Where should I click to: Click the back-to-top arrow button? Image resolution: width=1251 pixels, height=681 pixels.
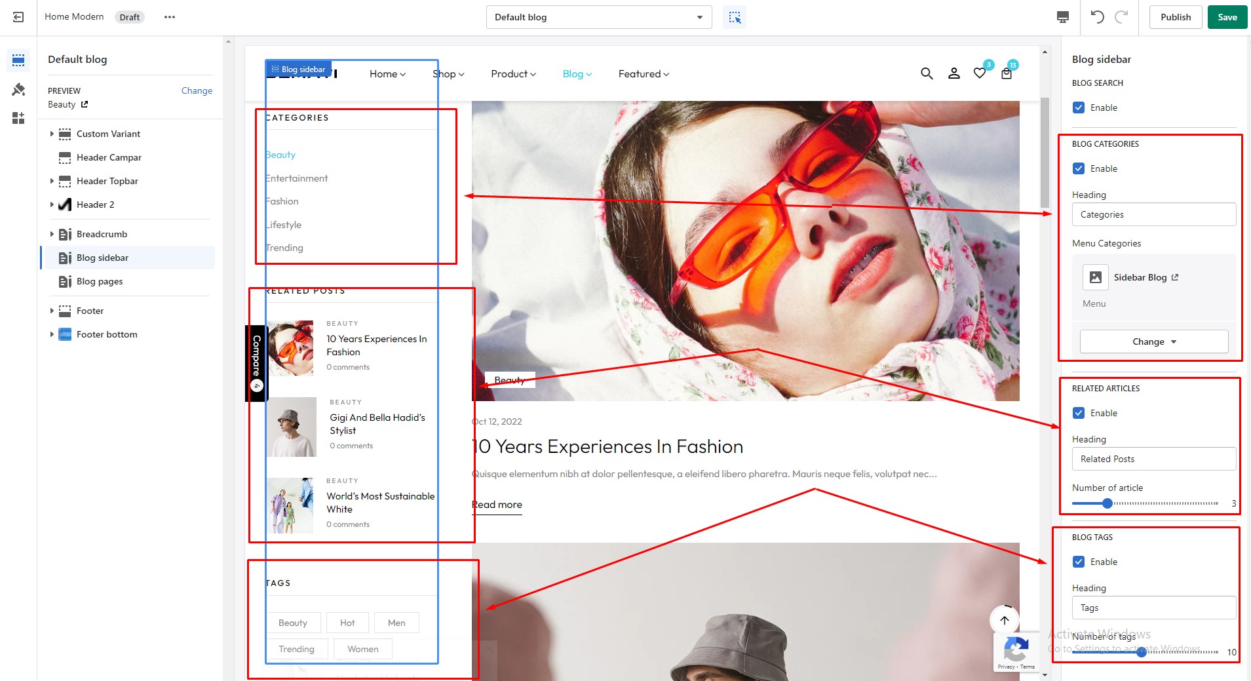point(1005,619)
